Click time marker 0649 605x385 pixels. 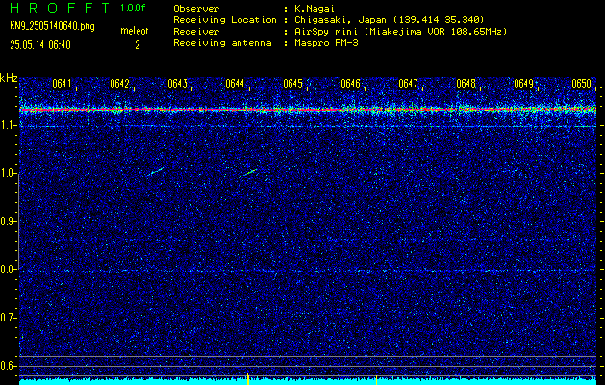[x=523, y=84]
